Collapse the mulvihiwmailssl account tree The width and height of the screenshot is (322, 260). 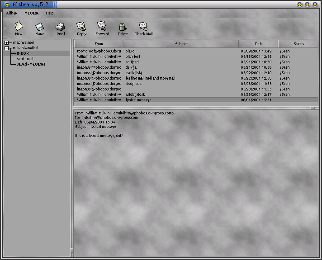click(x=7, y=48)
